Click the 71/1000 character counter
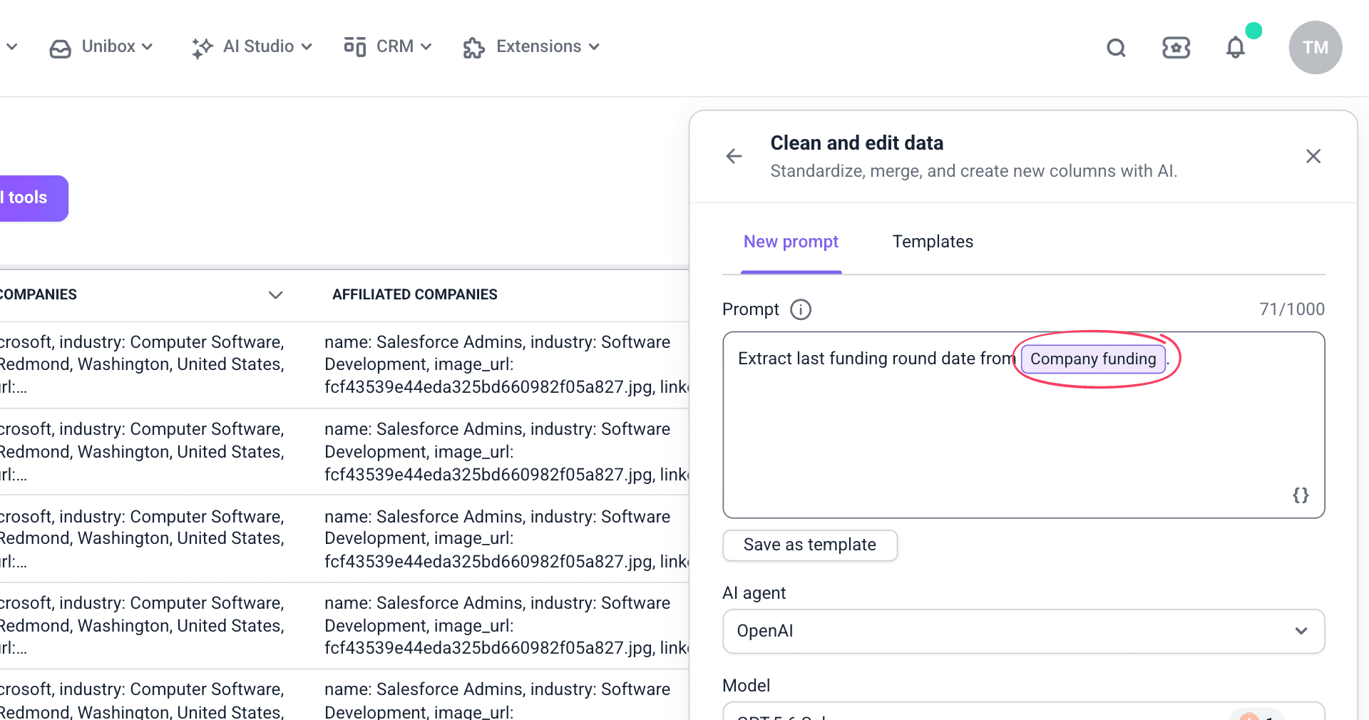Screen dimensions: 1369x720 [1292, 309]
